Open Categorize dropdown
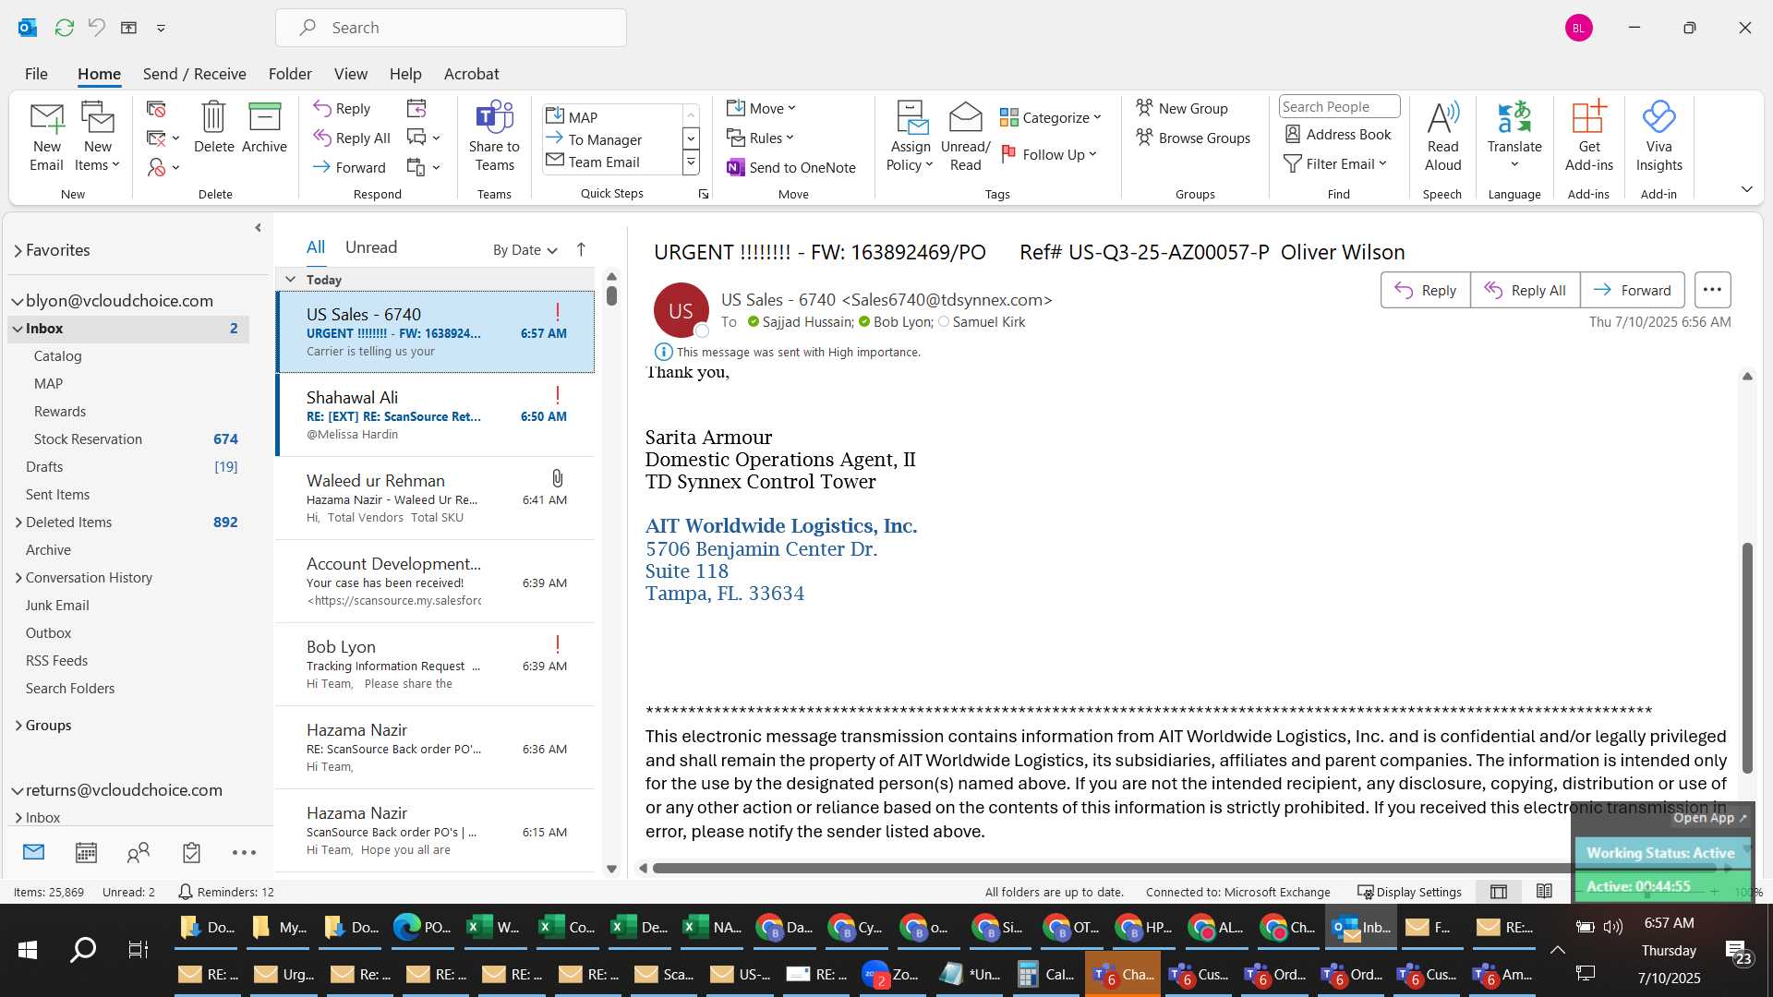Viewport: 1773px width, 997px height. [1051, 117]
